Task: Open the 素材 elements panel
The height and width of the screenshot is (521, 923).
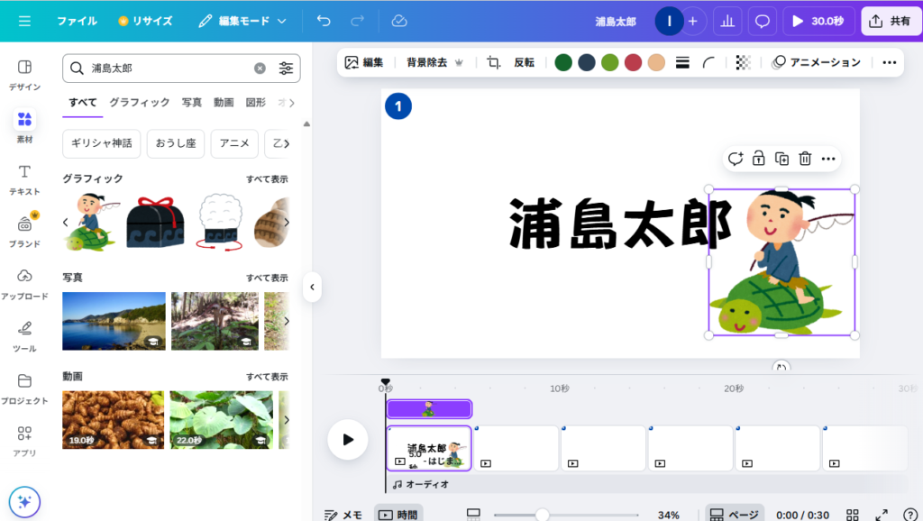Action: coord(24,126)
